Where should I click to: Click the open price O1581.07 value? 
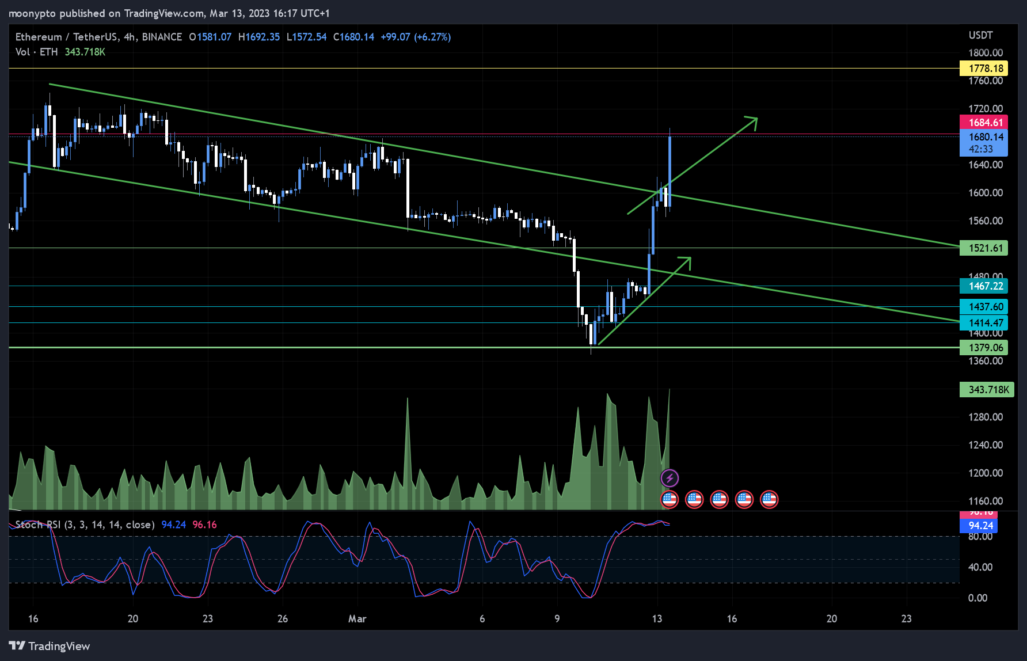(210, 37)
